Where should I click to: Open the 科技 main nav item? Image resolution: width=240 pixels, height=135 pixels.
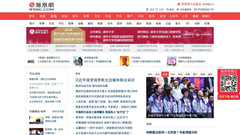[x=141, y=16]
